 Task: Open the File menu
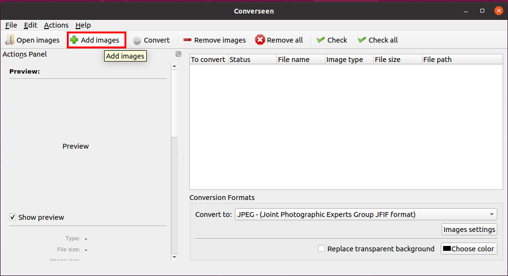coord(11,25)
